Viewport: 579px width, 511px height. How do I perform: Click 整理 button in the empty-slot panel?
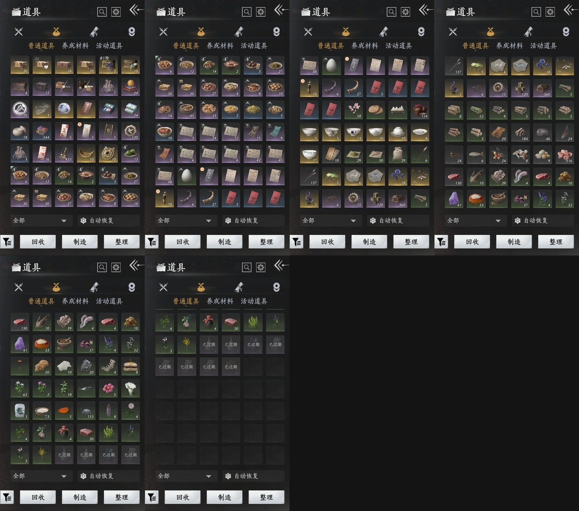(x=266, y=497)
